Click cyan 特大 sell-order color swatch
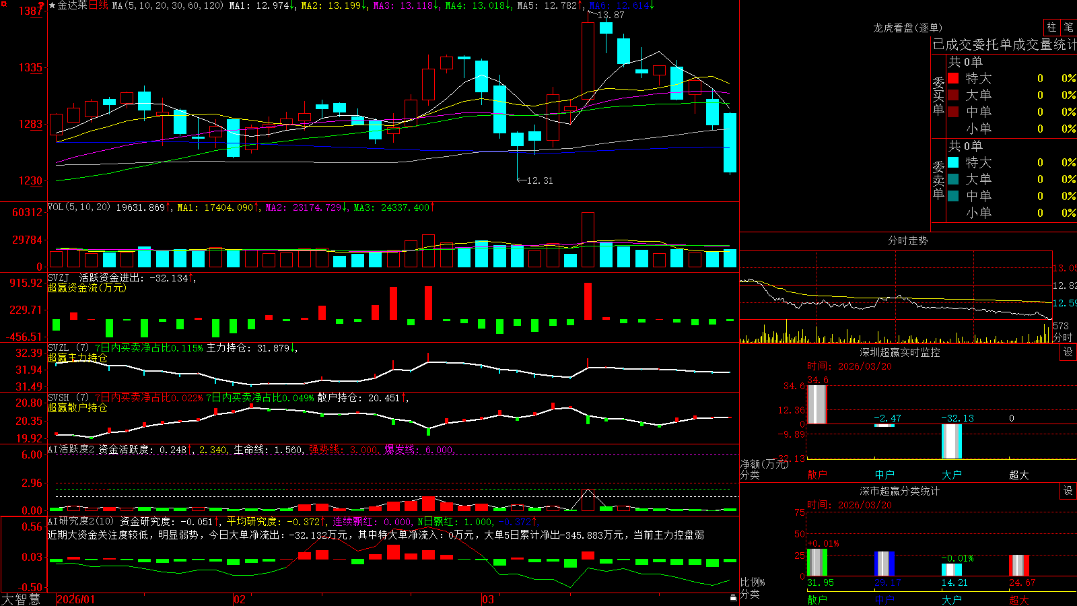Viewport: 1077px width, 606px height. point(953,162)
